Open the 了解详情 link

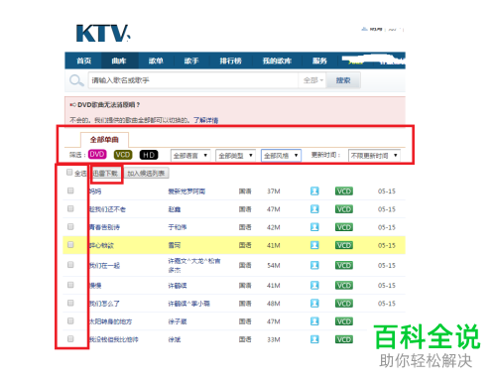pyautogui.click(x=206, y=120)
